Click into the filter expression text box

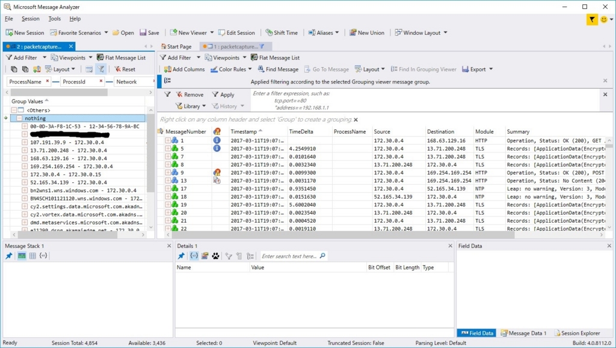point(425,100)
